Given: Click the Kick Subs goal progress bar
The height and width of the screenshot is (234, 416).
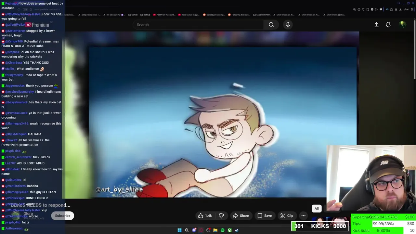Looking at the screenshot, I should (383, 230).
